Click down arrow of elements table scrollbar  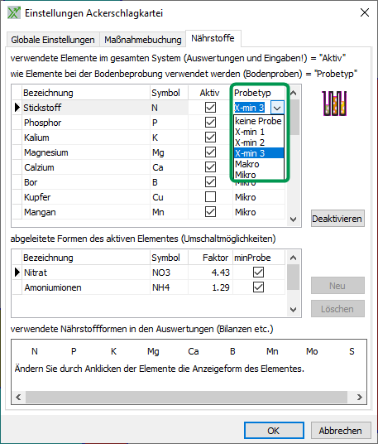point(293,220)
